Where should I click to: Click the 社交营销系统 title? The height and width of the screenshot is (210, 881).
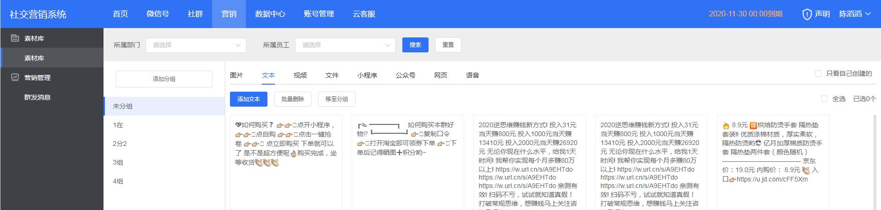click(x=38, y=14)
